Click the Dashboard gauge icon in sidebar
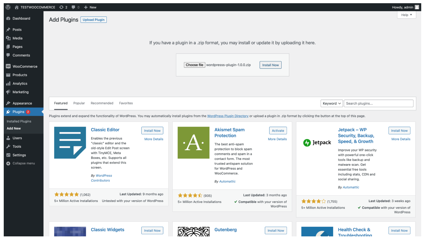This screenshot has width=422, height=242. tap(8, 18)
